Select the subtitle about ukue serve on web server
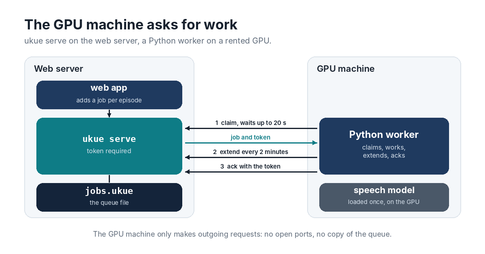This screenshot has width=485, height=254. tap(148, 41)
